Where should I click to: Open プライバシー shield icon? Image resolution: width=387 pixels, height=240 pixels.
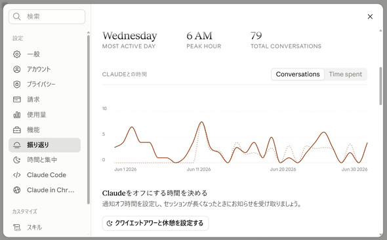click(x=17, y=85)
